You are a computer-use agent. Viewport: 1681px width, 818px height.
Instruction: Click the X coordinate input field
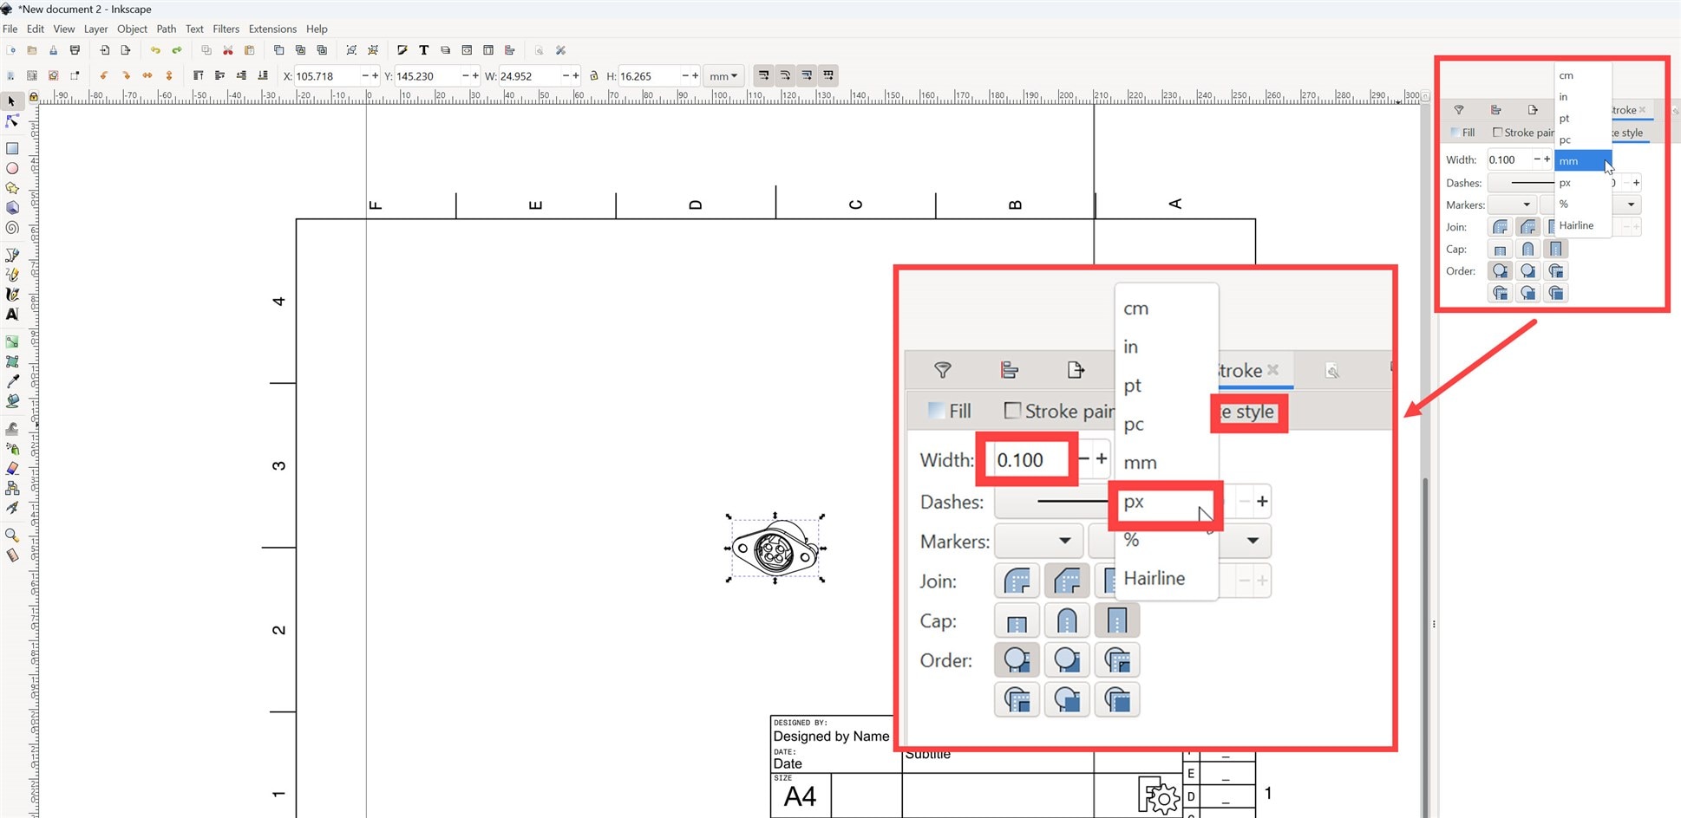325,76
